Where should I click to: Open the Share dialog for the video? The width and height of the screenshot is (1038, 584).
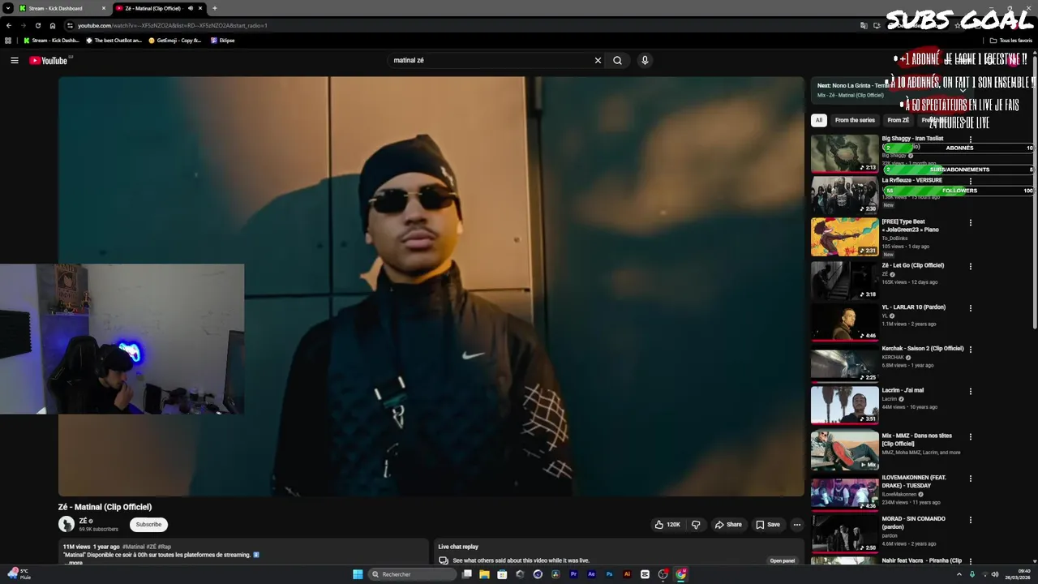(728, 525)
